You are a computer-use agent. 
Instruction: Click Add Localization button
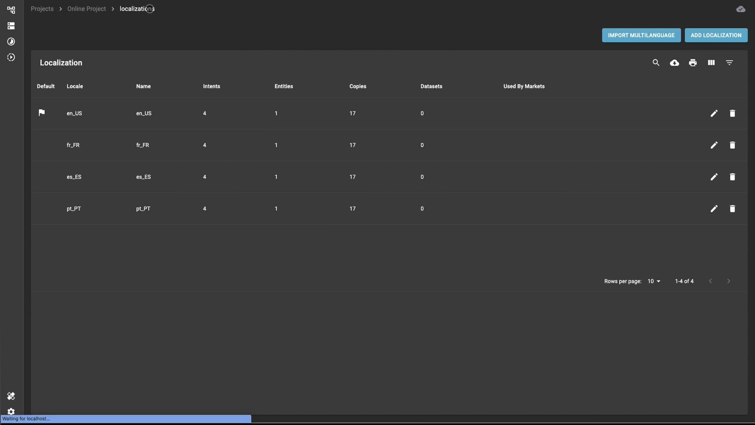coord(716,35)
